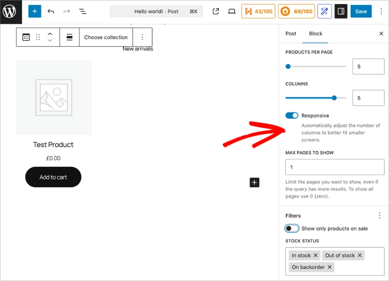Open the device preview laptop icon
The width and height of the screenshot is (389, 281).
point(232,11)
